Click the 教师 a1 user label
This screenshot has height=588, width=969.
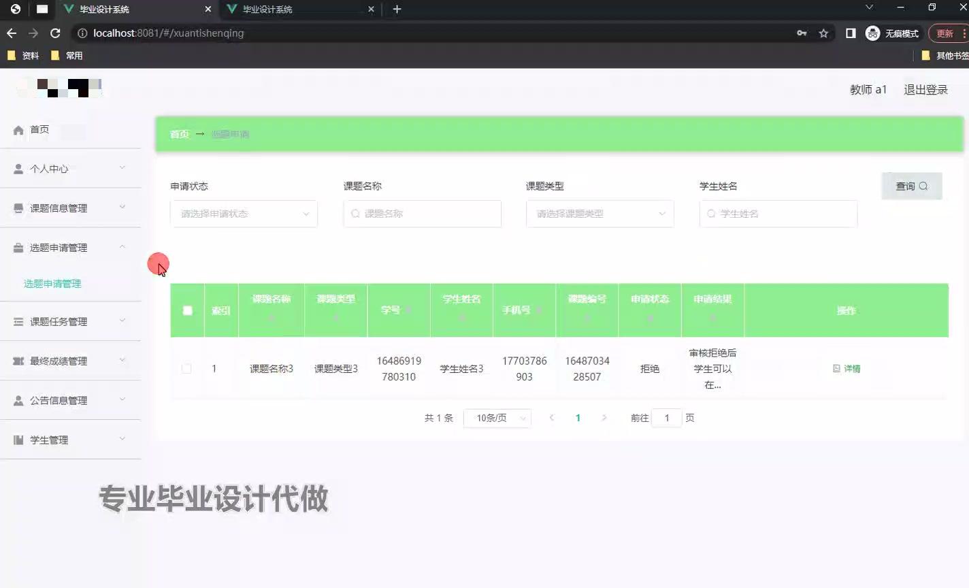[x=868, y=90]
